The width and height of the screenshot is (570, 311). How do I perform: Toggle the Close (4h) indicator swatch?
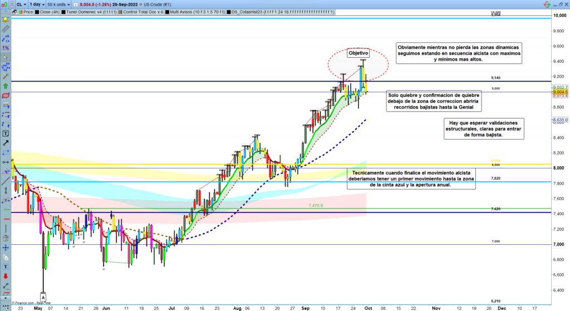point(38,12)
